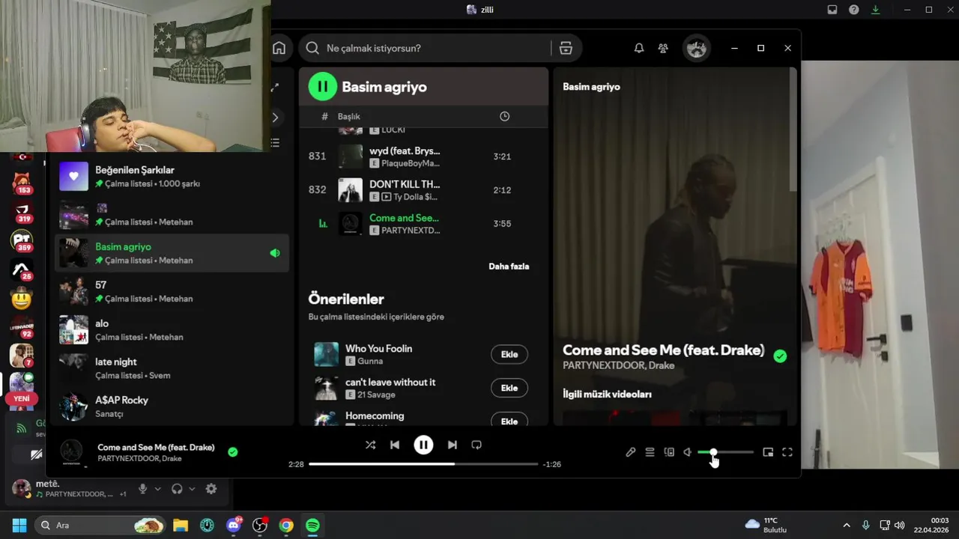Go to Spotify Home icon
Screen dimensions: 959x539
pyautogui.click(x=279, y=48)
